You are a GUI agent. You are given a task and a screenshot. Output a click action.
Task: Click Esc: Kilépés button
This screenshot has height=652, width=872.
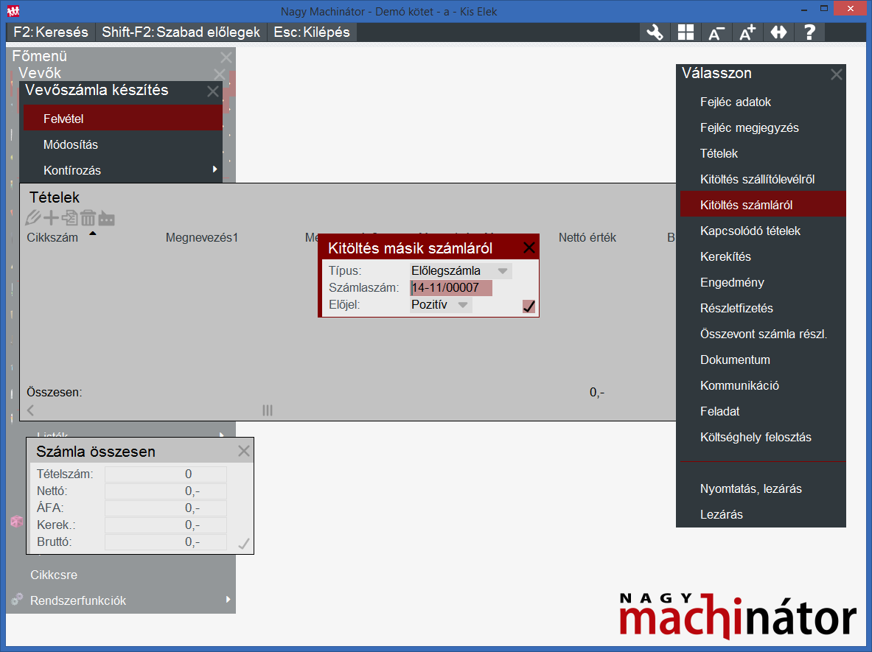click(x=311, y=32)
